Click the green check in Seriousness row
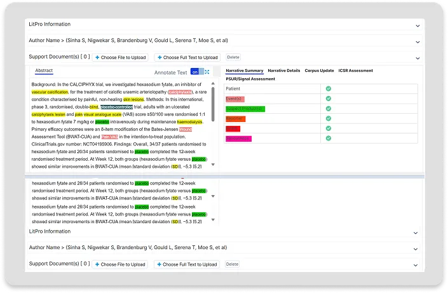Viewport: 448px width, 293px height. click(329, 139)
